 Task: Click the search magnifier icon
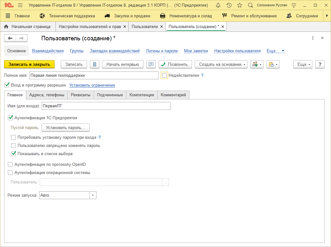point(250,5)
